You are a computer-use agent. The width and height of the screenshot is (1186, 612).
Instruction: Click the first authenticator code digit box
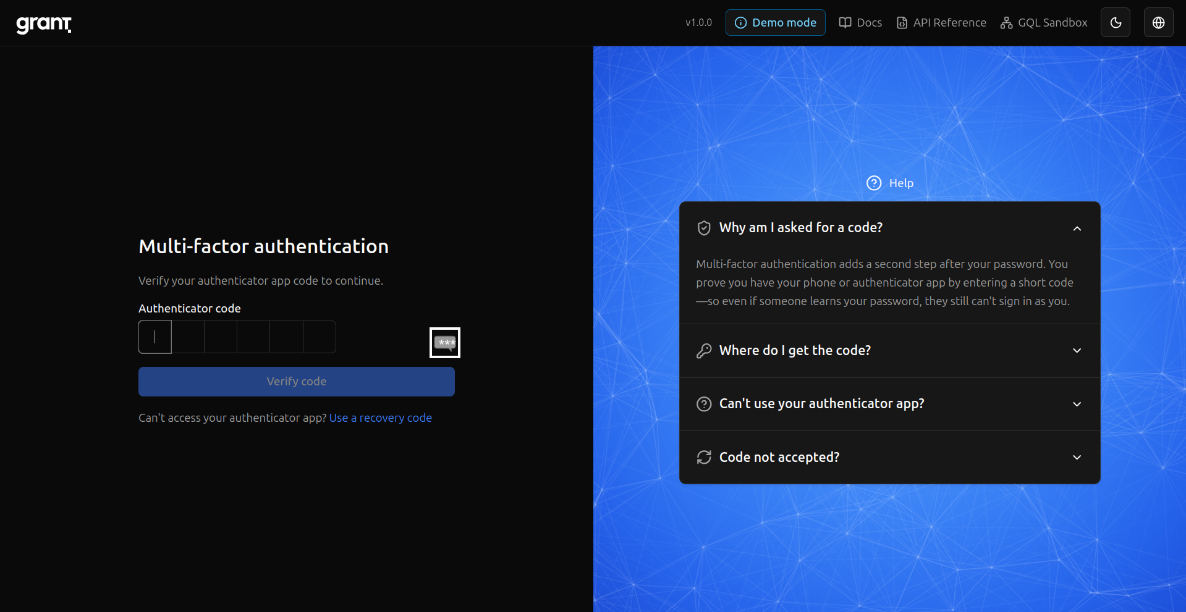point(155,337)
